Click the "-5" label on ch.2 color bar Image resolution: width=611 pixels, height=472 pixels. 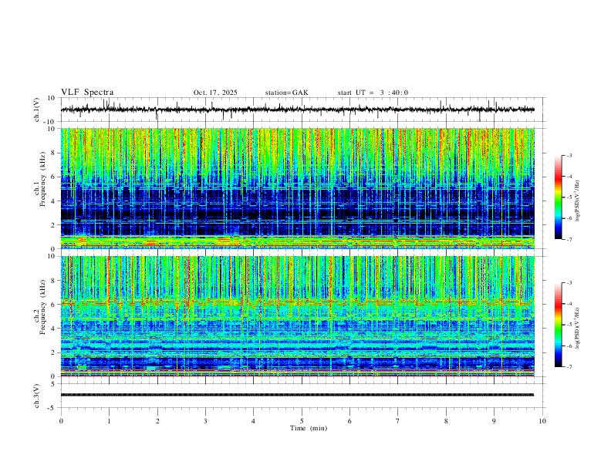569,325
